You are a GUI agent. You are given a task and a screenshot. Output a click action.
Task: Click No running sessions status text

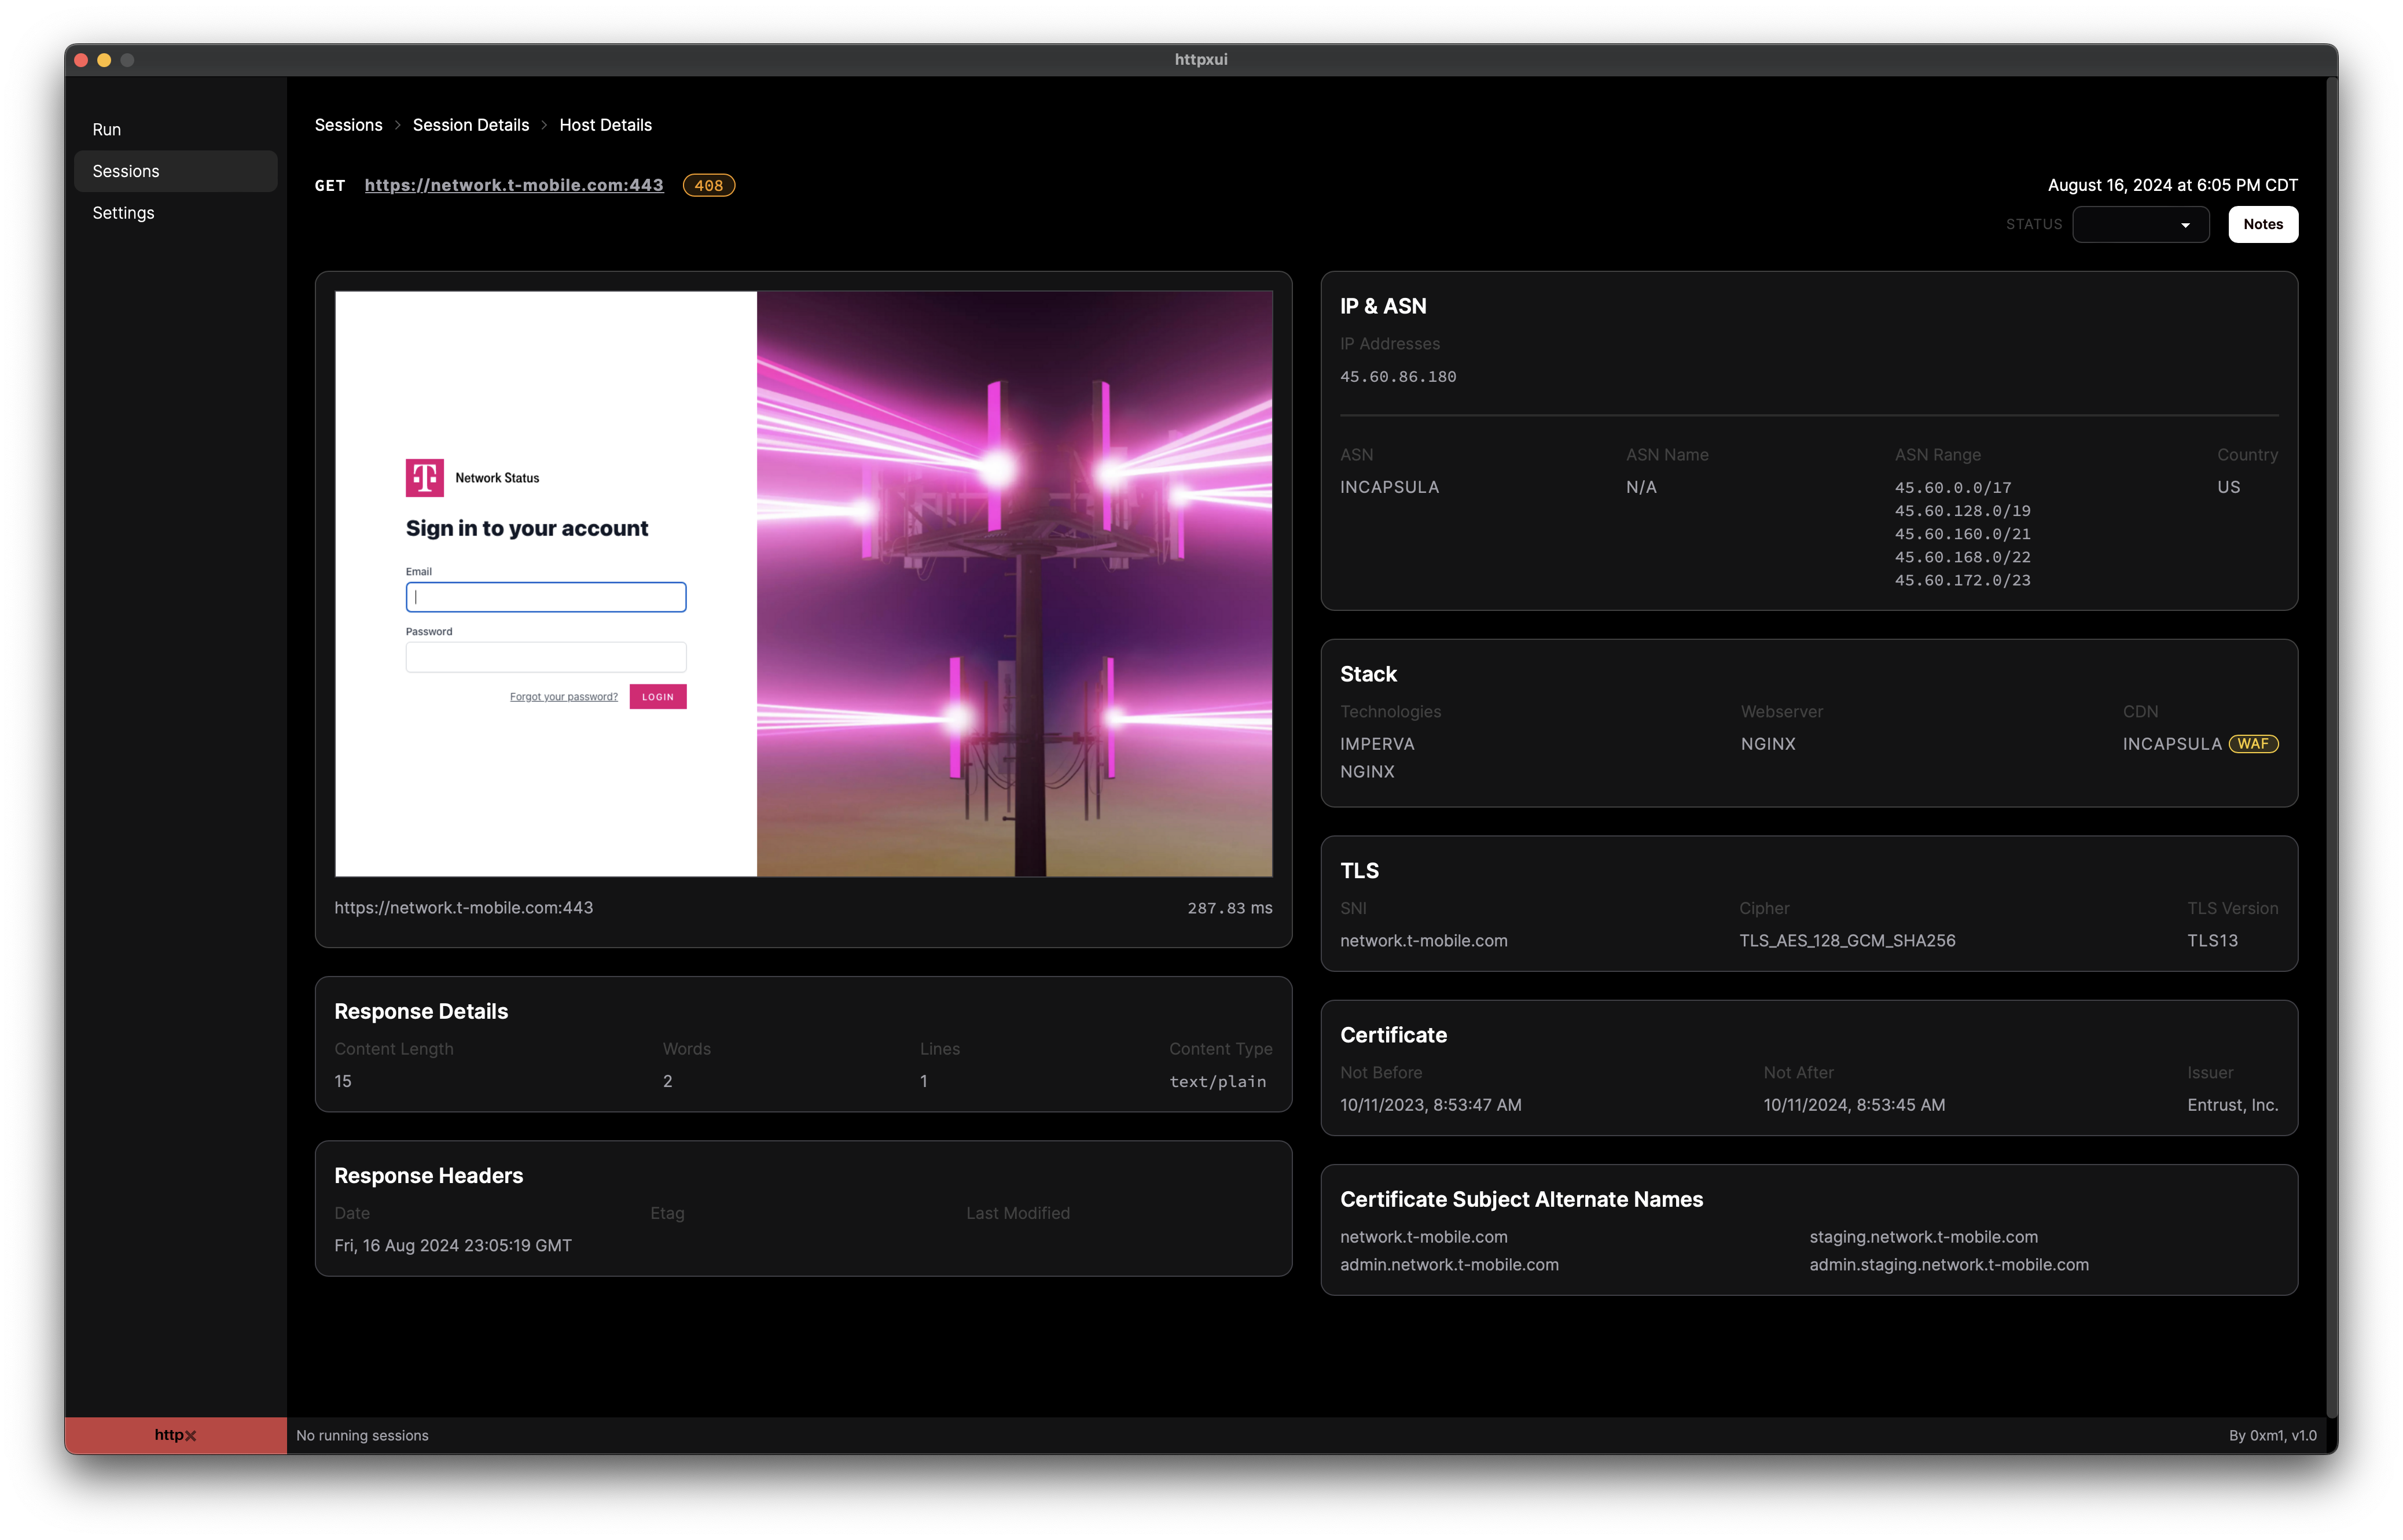(362, 1435)
